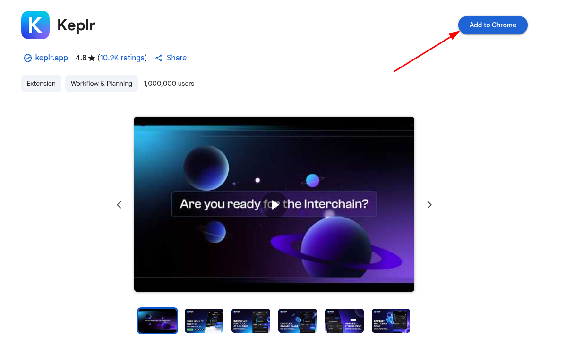Click Add to Chrome button
Image resolution: width=574 pixels, height=361 pixels.
click(492, 25)
